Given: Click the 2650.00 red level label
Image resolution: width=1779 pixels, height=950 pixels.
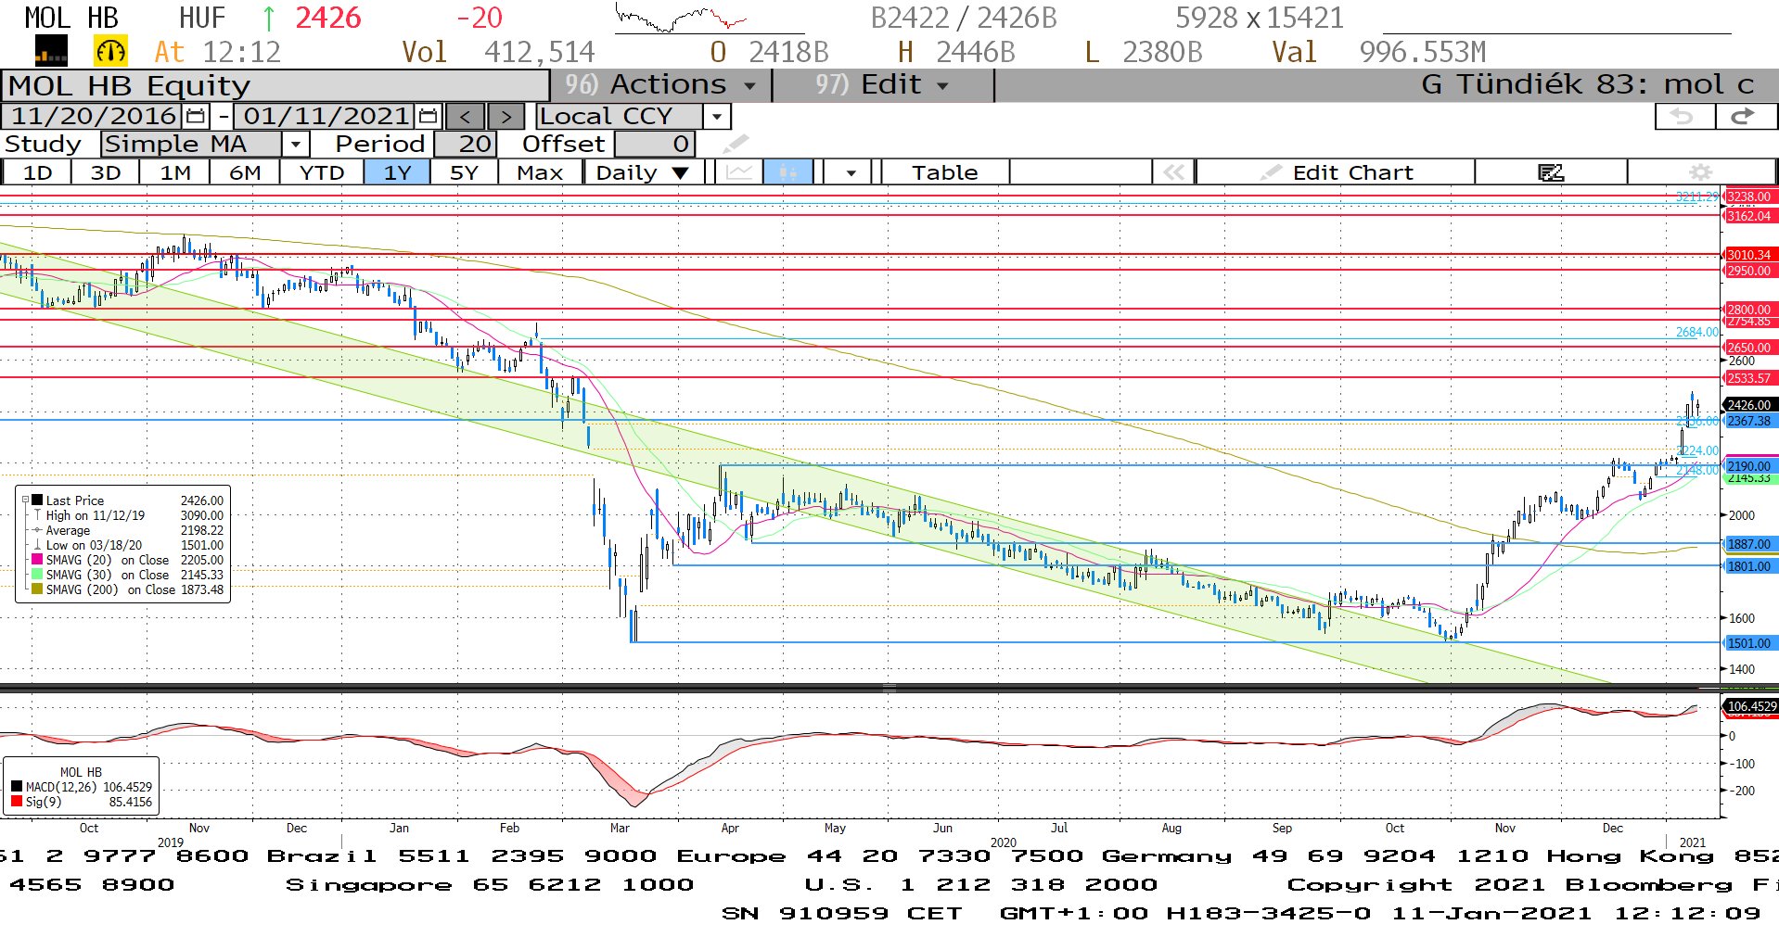Looking at the screenshot, I should 1749,348.
